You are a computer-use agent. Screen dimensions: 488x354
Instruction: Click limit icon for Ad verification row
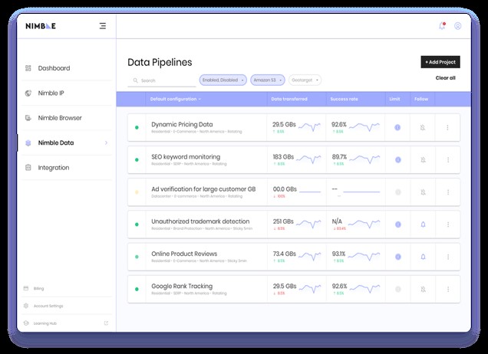[x=397, y=192]
